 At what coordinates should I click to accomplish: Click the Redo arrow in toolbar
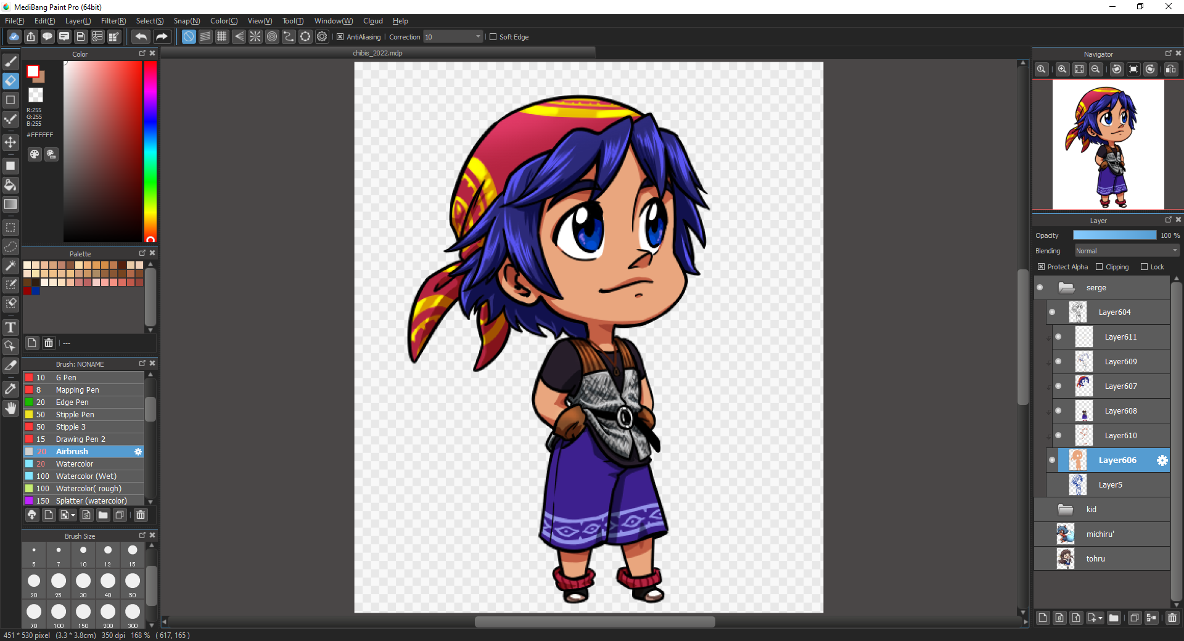[162, 37]
